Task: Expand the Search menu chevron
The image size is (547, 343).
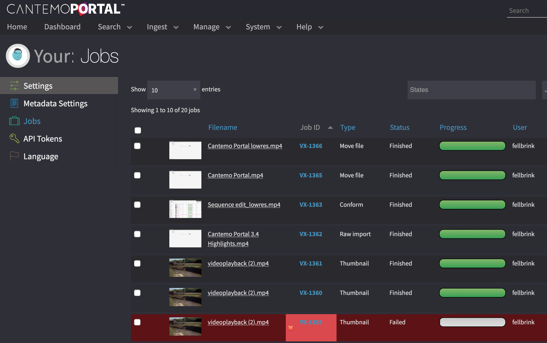Action: 130,27
